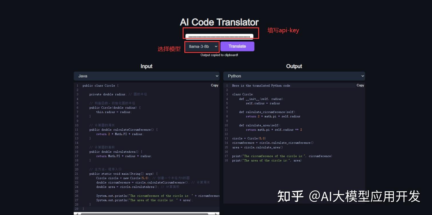432x215 pixels.
Task: Click the Translate button
Action: click(237, 46)
